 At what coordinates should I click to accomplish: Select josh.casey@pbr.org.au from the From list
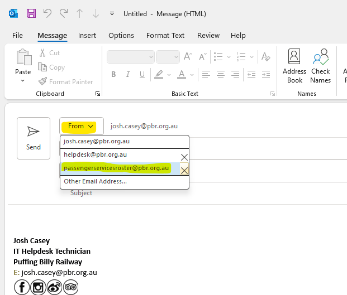(125, 141)
